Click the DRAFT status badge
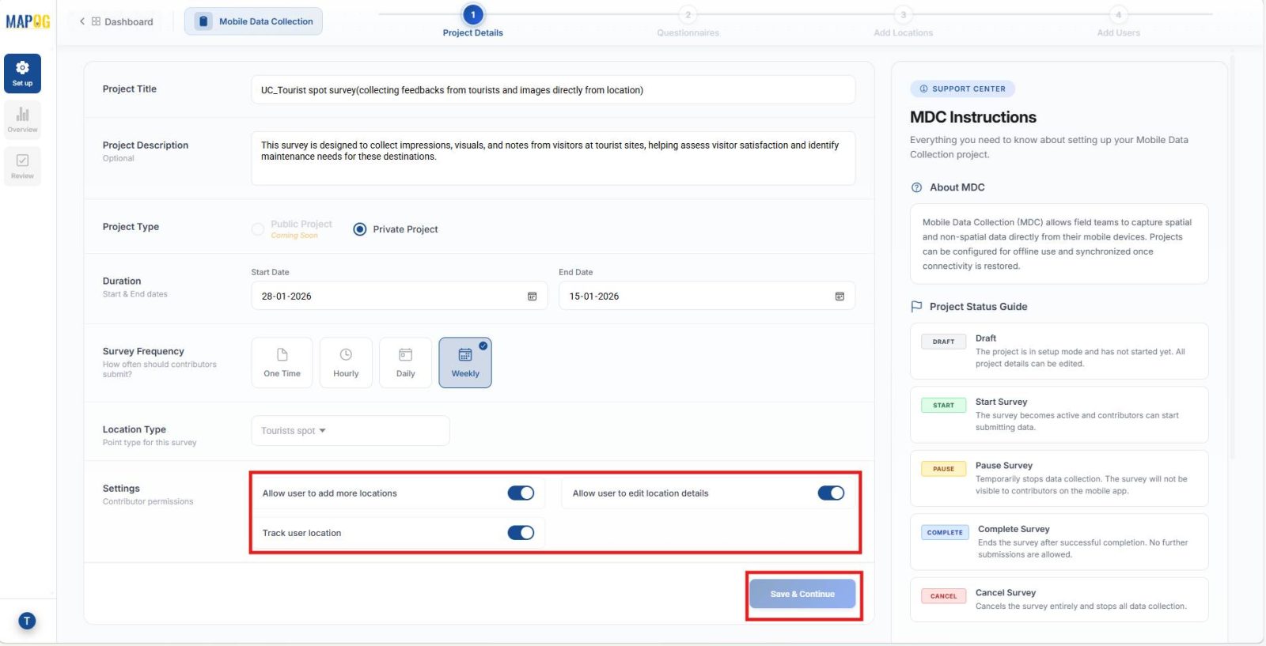This screenshot has height=646, width=1266. tap(943, 342)
